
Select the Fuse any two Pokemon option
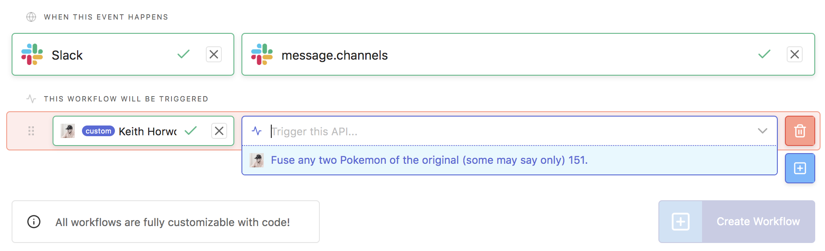point(510,160)
